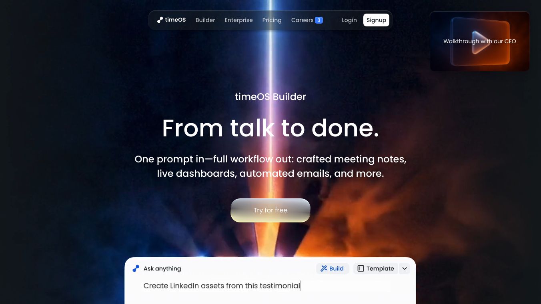This screenshot has height=304, width=541.
Task: Go to the Pricing page
Action: (272, 20)
